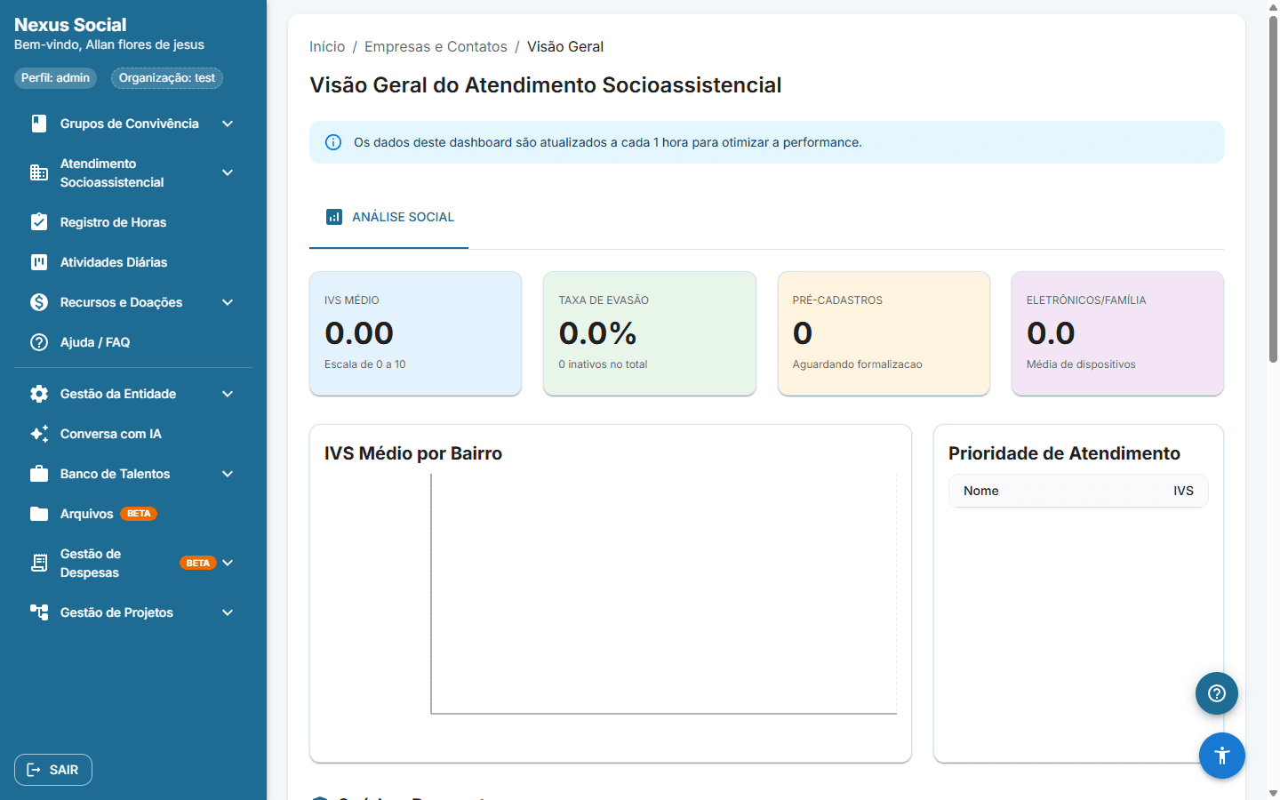Expand the Gestão de Despesas chevron
This screenshot has height=800, width=1280.
(x=228, y=563)
